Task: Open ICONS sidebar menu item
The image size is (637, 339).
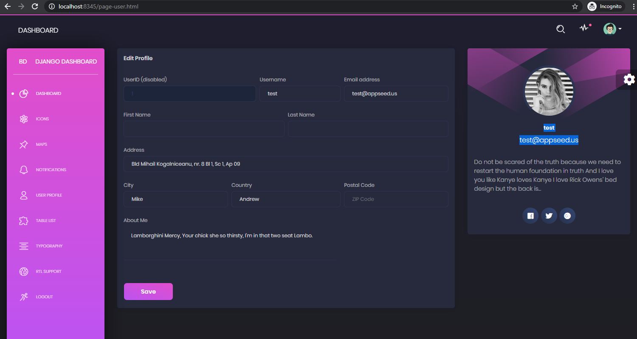Action: click(x=42, y=119)
